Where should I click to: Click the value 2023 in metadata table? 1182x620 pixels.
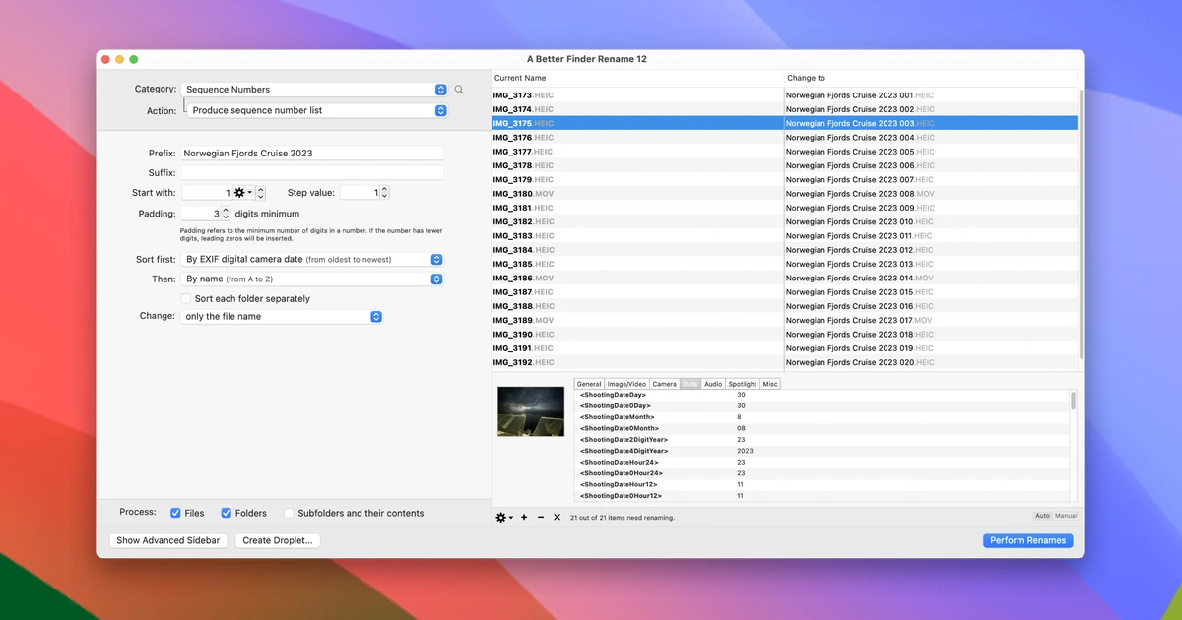point(745,451)
